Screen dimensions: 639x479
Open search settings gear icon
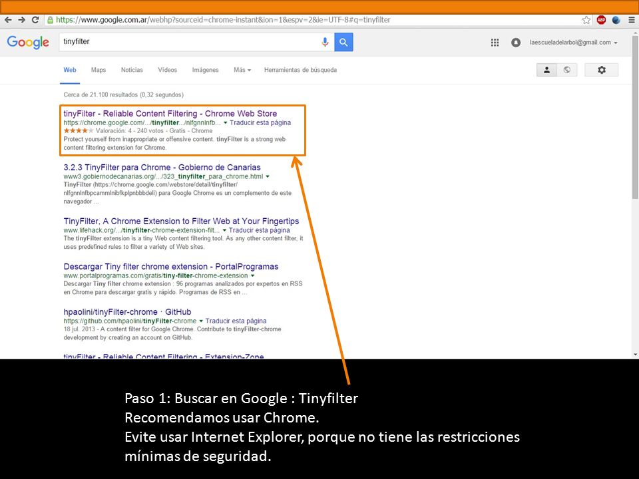602,70
